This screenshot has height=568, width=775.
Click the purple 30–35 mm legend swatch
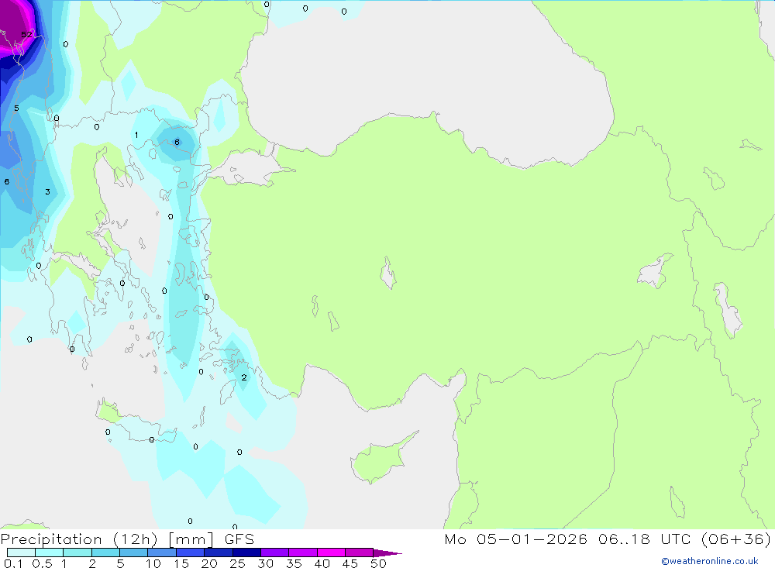click(x=275, y=553)
